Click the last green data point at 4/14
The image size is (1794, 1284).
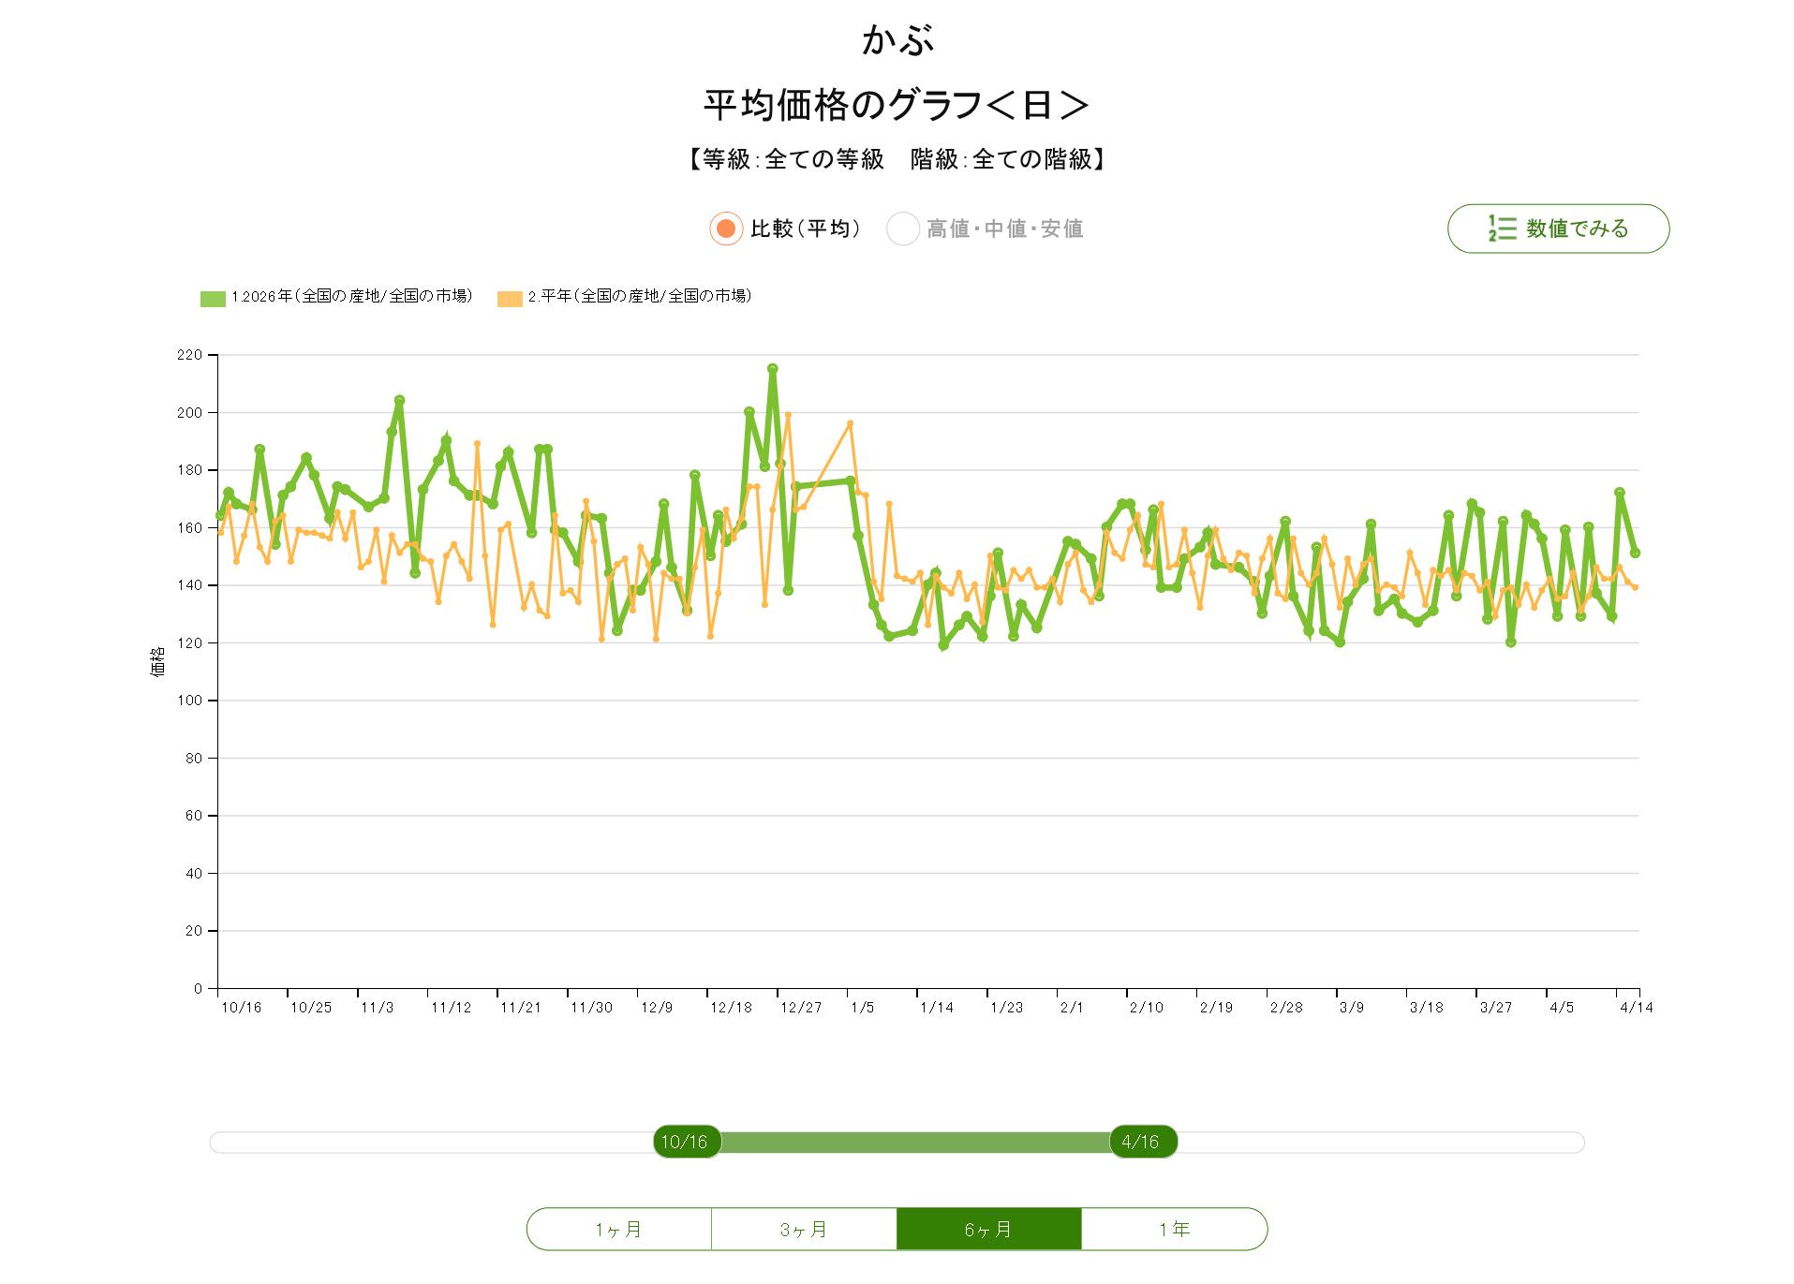(x=1635, y=553)
